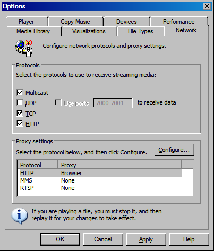Open the Copy Music tab
The height and width of the screenshot is (251, 214).
pos(75,22)
